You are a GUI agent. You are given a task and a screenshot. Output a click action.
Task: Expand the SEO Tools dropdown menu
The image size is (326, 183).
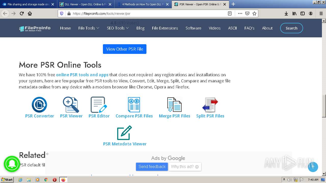point(118,28)
